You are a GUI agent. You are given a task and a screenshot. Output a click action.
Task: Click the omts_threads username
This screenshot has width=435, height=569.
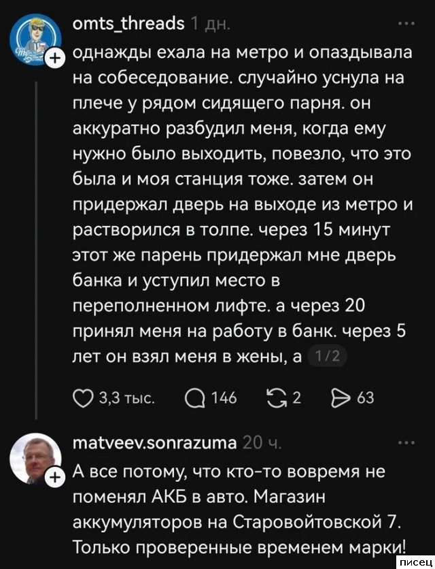(x=128, y=24)
